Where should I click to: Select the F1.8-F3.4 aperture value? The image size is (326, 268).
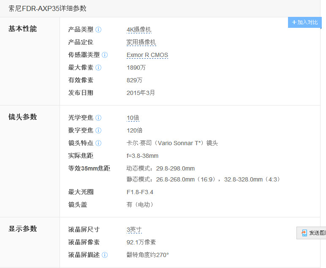140,192
